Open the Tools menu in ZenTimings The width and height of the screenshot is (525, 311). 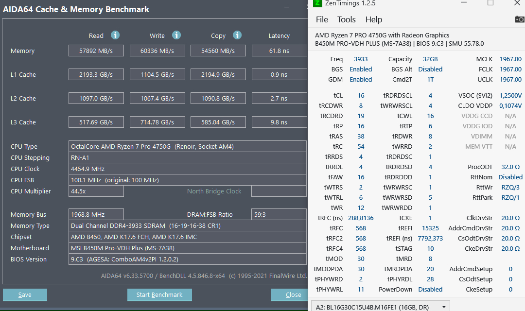tap(346, 19)
